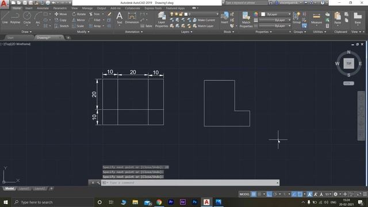The width and height of the screenshot is (368, 207).
Task: Toggle 2D object snap in status bar
Action: 300,194
